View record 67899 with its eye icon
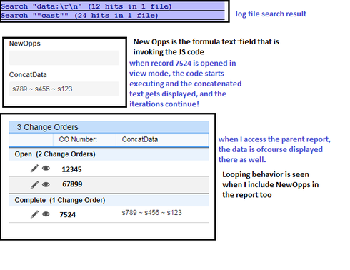This screenshot has width=350, height=270. coord(46,184)
